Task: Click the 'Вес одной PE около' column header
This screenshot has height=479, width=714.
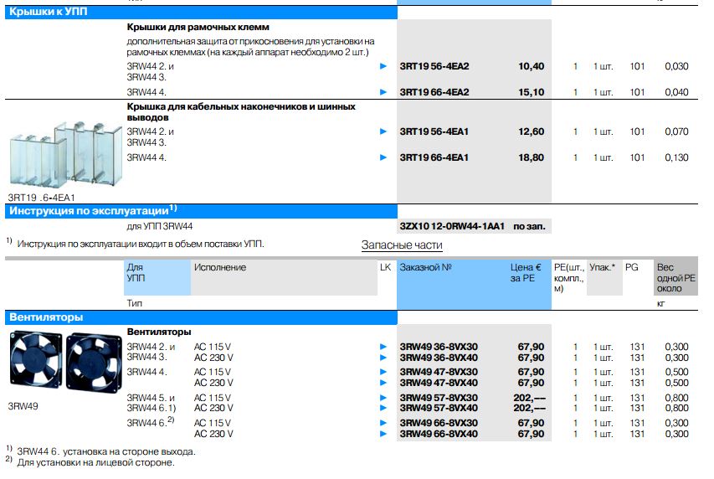Action: click(x=675, y=277)
